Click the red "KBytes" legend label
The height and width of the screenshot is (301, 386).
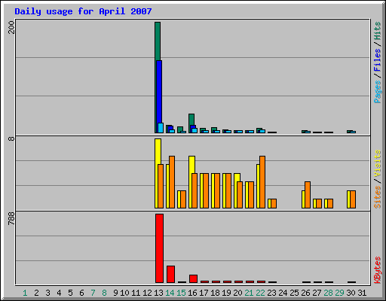[377, 270]
